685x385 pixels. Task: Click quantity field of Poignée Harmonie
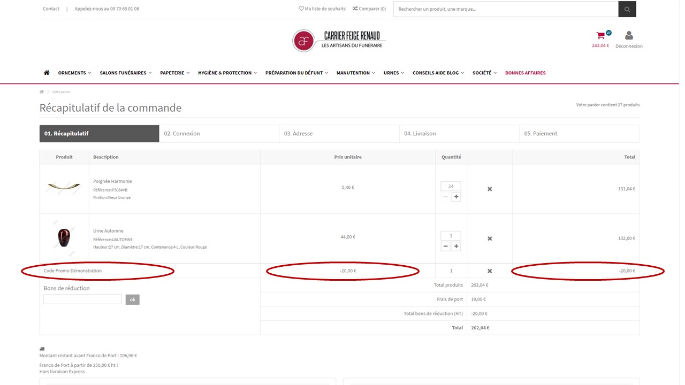point(451,186)
